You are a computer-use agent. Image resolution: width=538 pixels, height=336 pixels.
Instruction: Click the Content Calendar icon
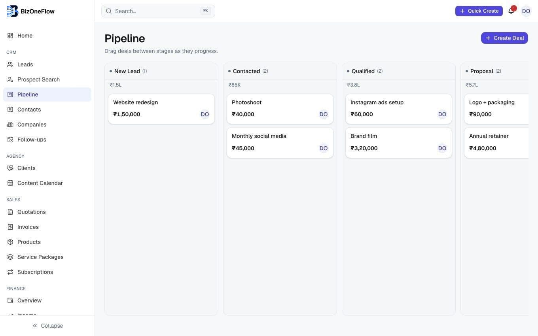[x=10, y=183]
